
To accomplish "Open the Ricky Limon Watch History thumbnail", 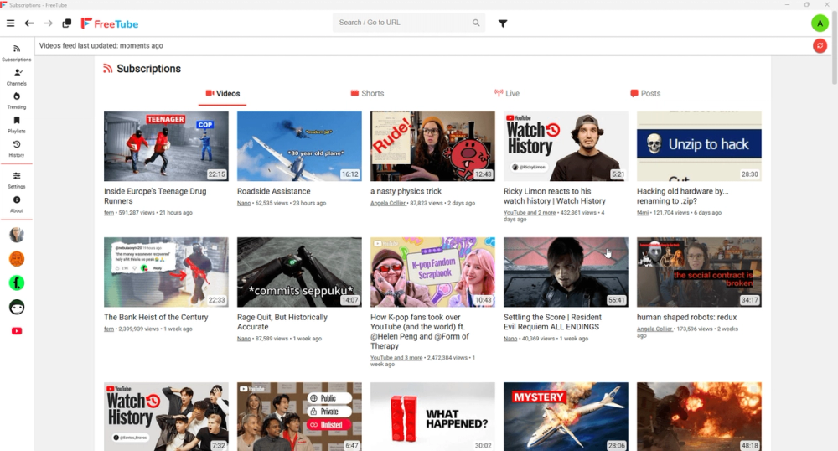I will [566, 147].
